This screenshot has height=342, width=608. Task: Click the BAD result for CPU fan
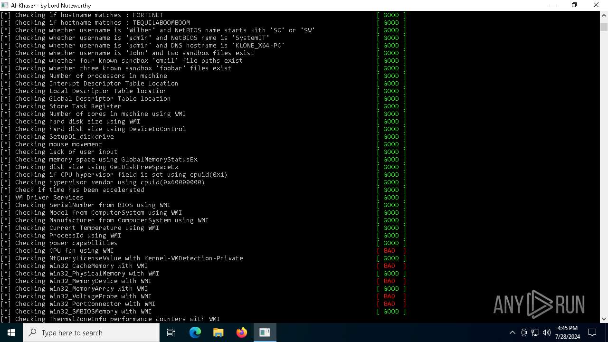(x=391, y=251)
